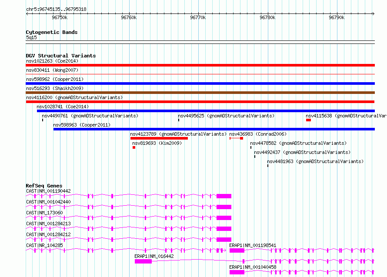Click the nsv4115638 variant label text
387x277 pixels.
tap(346, 116)
